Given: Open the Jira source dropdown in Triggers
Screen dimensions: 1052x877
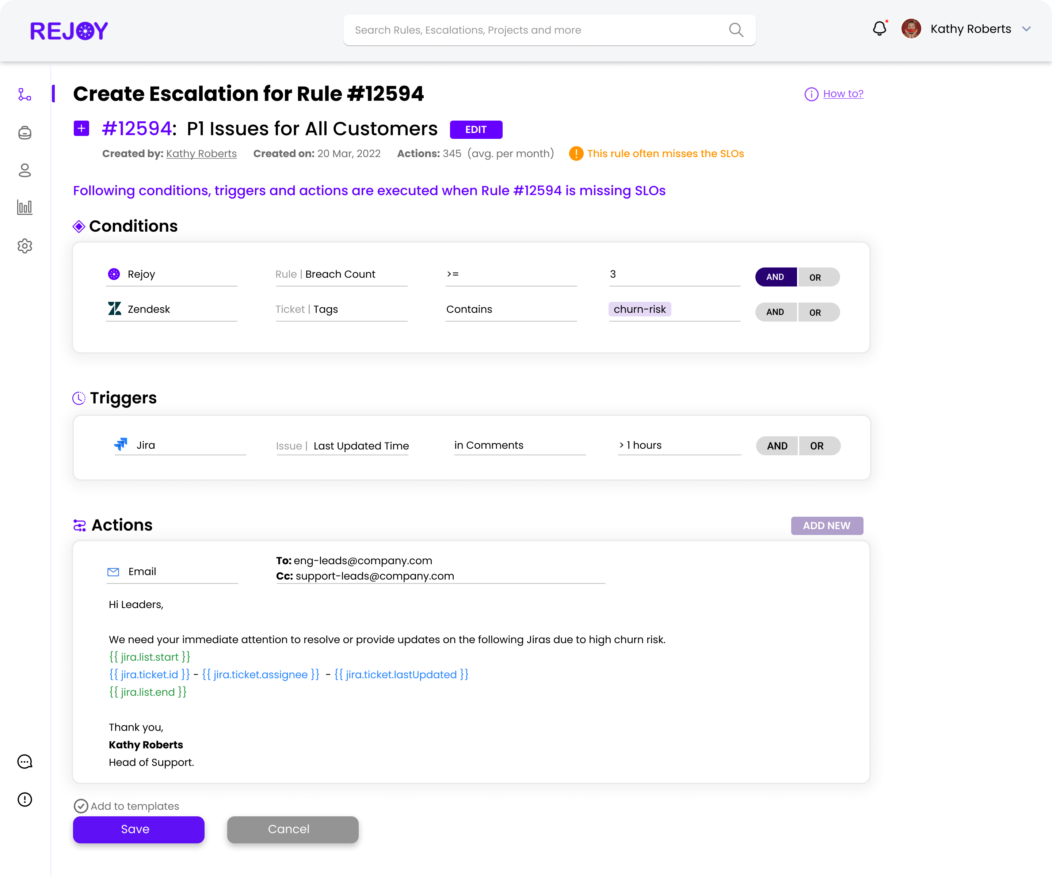Looking at the screenshot, I should pyautogui.click(x=179, y=445).
